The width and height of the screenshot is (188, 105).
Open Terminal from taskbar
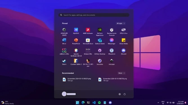tap(88, 102)
